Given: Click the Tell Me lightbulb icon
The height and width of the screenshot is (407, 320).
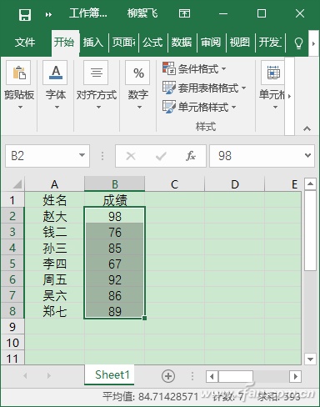Looking at the screenshot, I should [x=298, y=43].
